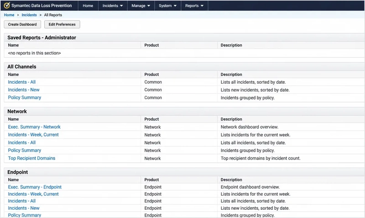Open All Channels Policy Summary report
Screen dimensions: 365x218
tap(25, 97)
